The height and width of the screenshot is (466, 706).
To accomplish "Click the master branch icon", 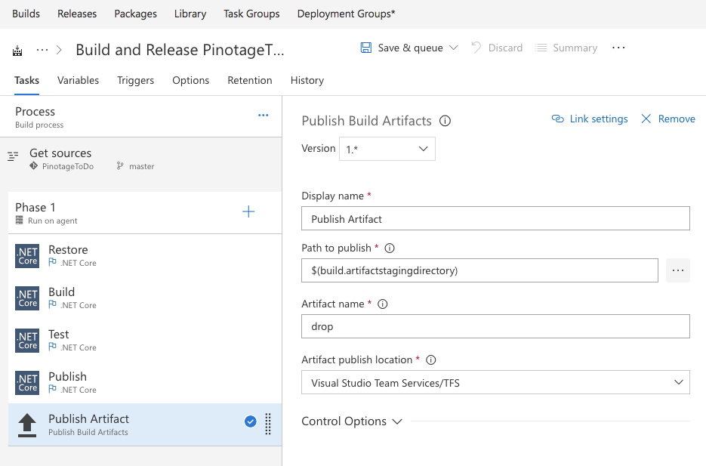I will (x=120, y=165).
